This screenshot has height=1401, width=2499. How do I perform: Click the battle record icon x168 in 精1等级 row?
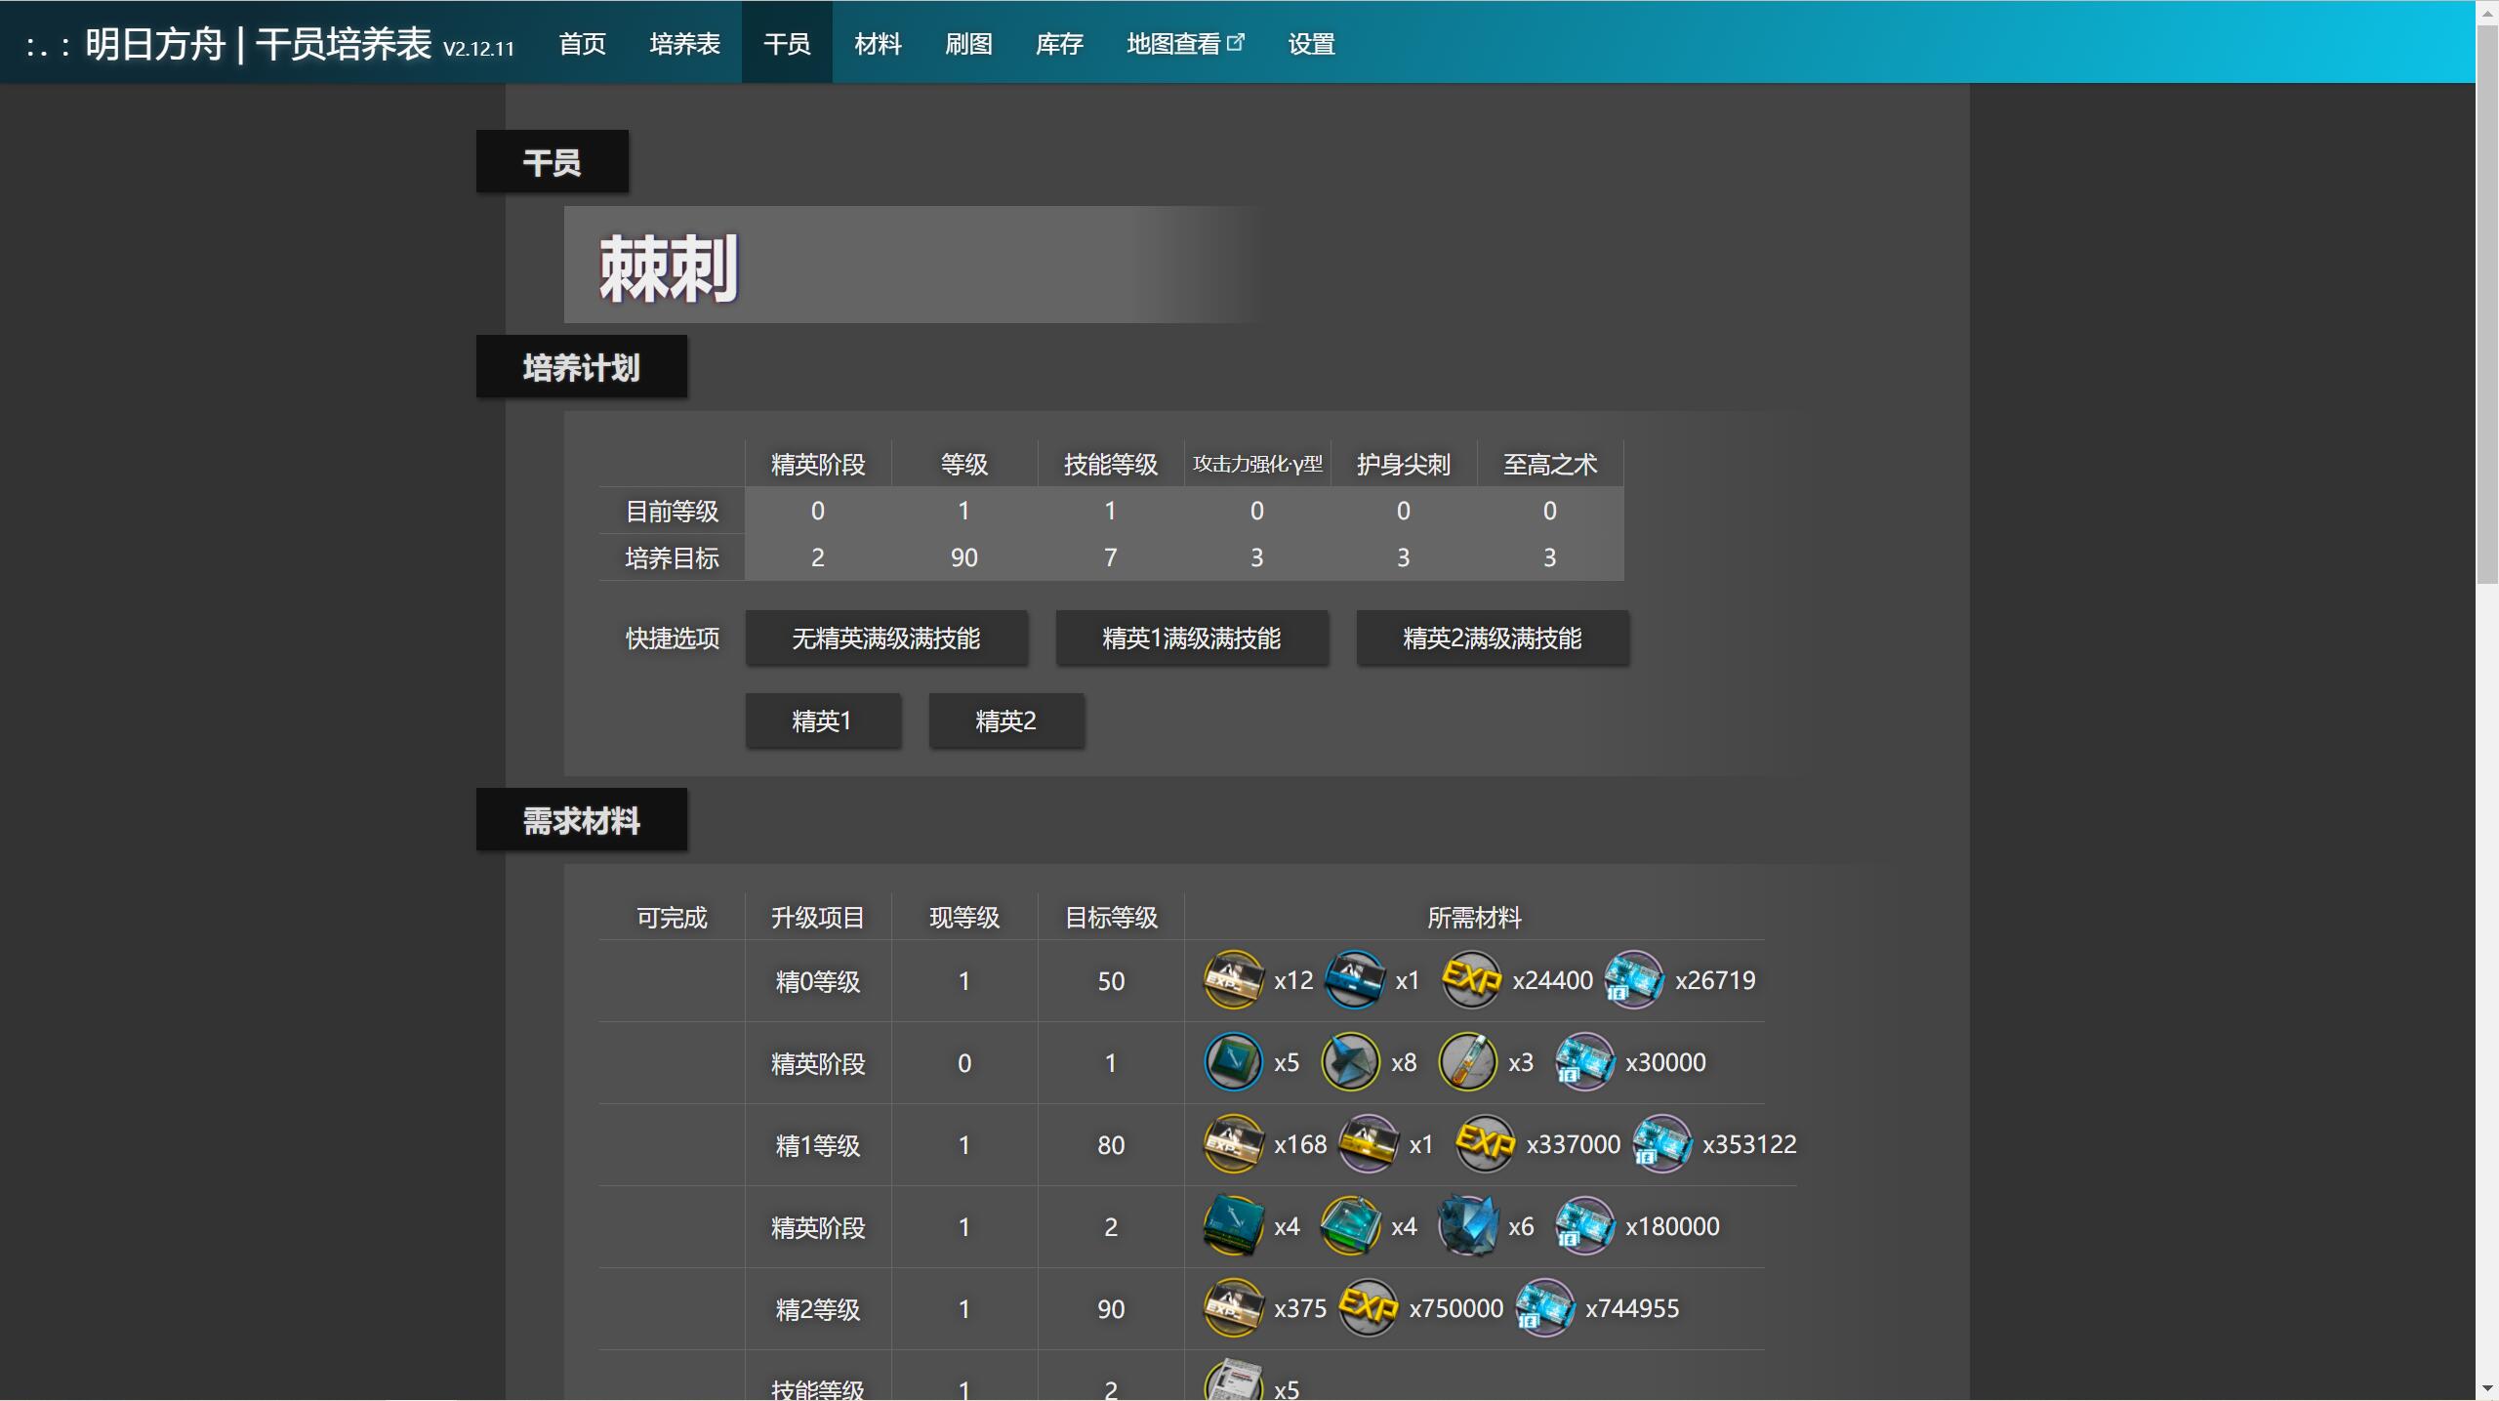point(1234,1143)
